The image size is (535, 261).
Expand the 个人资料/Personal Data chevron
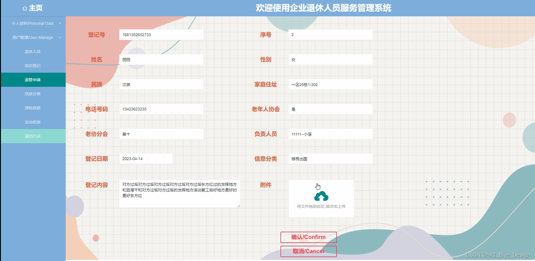60,23
